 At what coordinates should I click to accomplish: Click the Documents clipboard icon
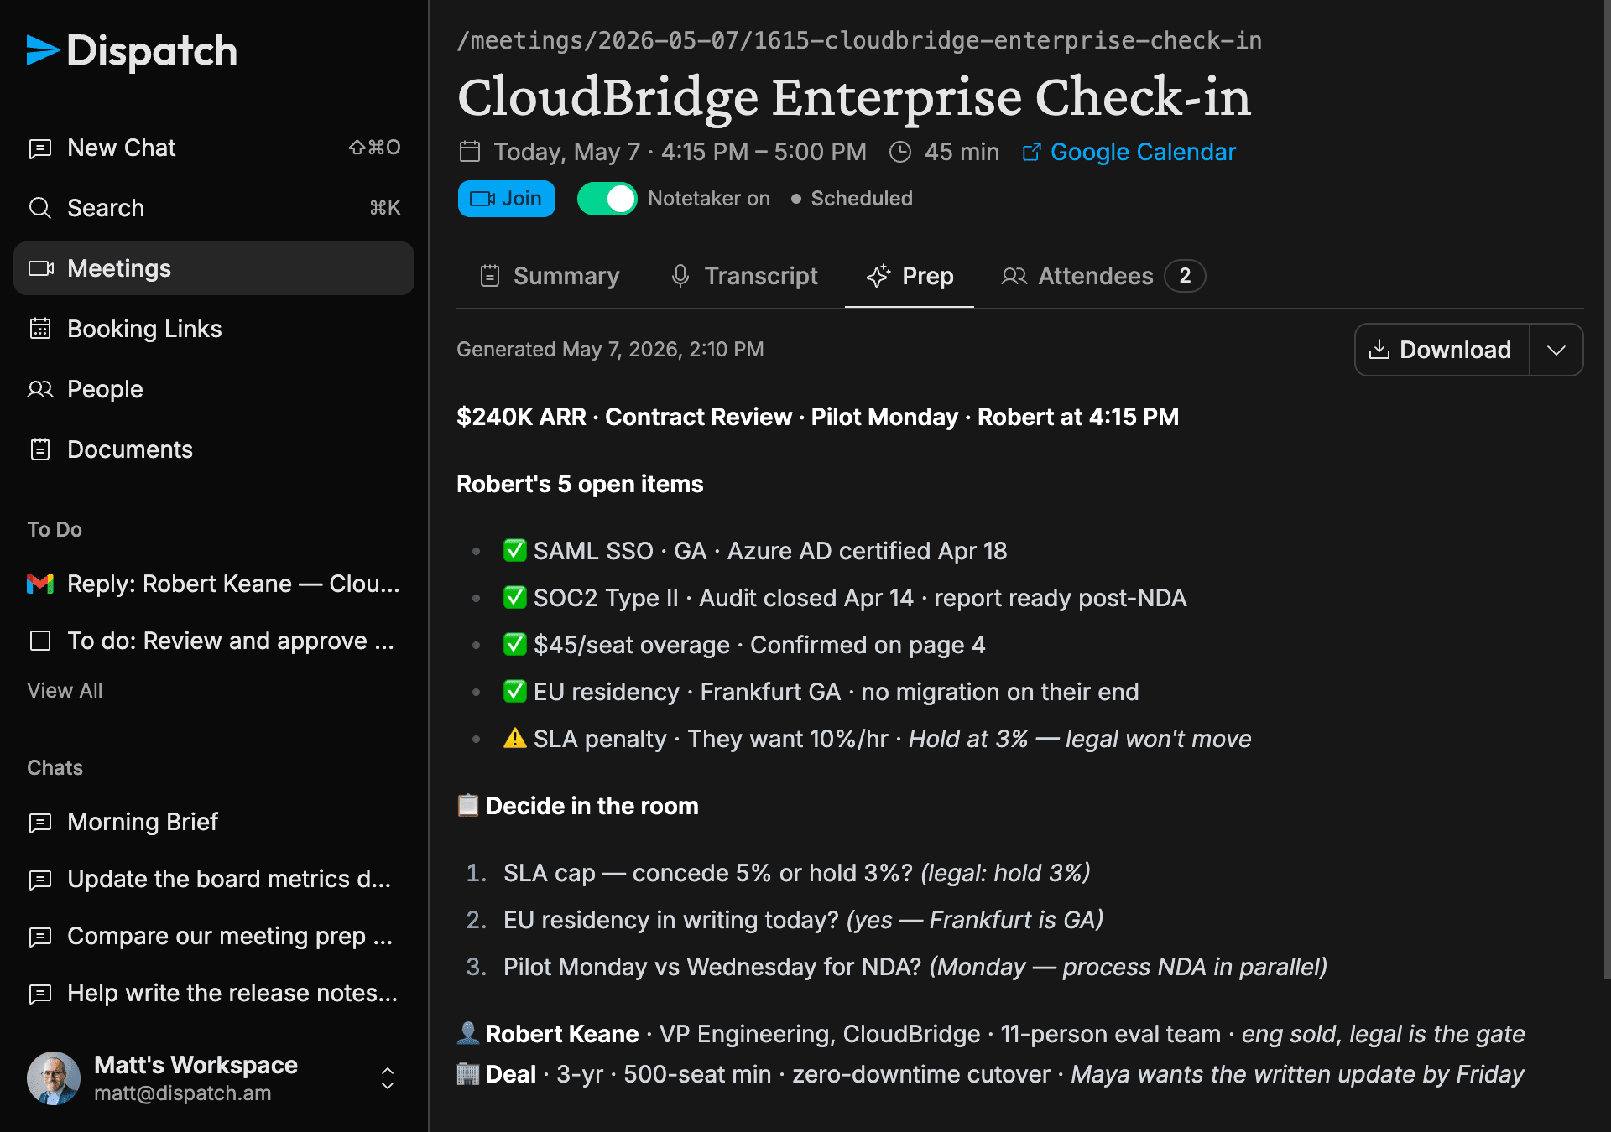(x=40, y=449)
